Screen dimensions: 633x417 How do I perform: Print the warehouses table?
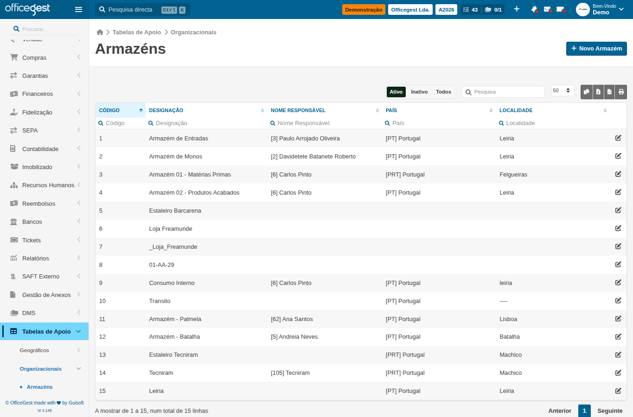coord(621,92)
